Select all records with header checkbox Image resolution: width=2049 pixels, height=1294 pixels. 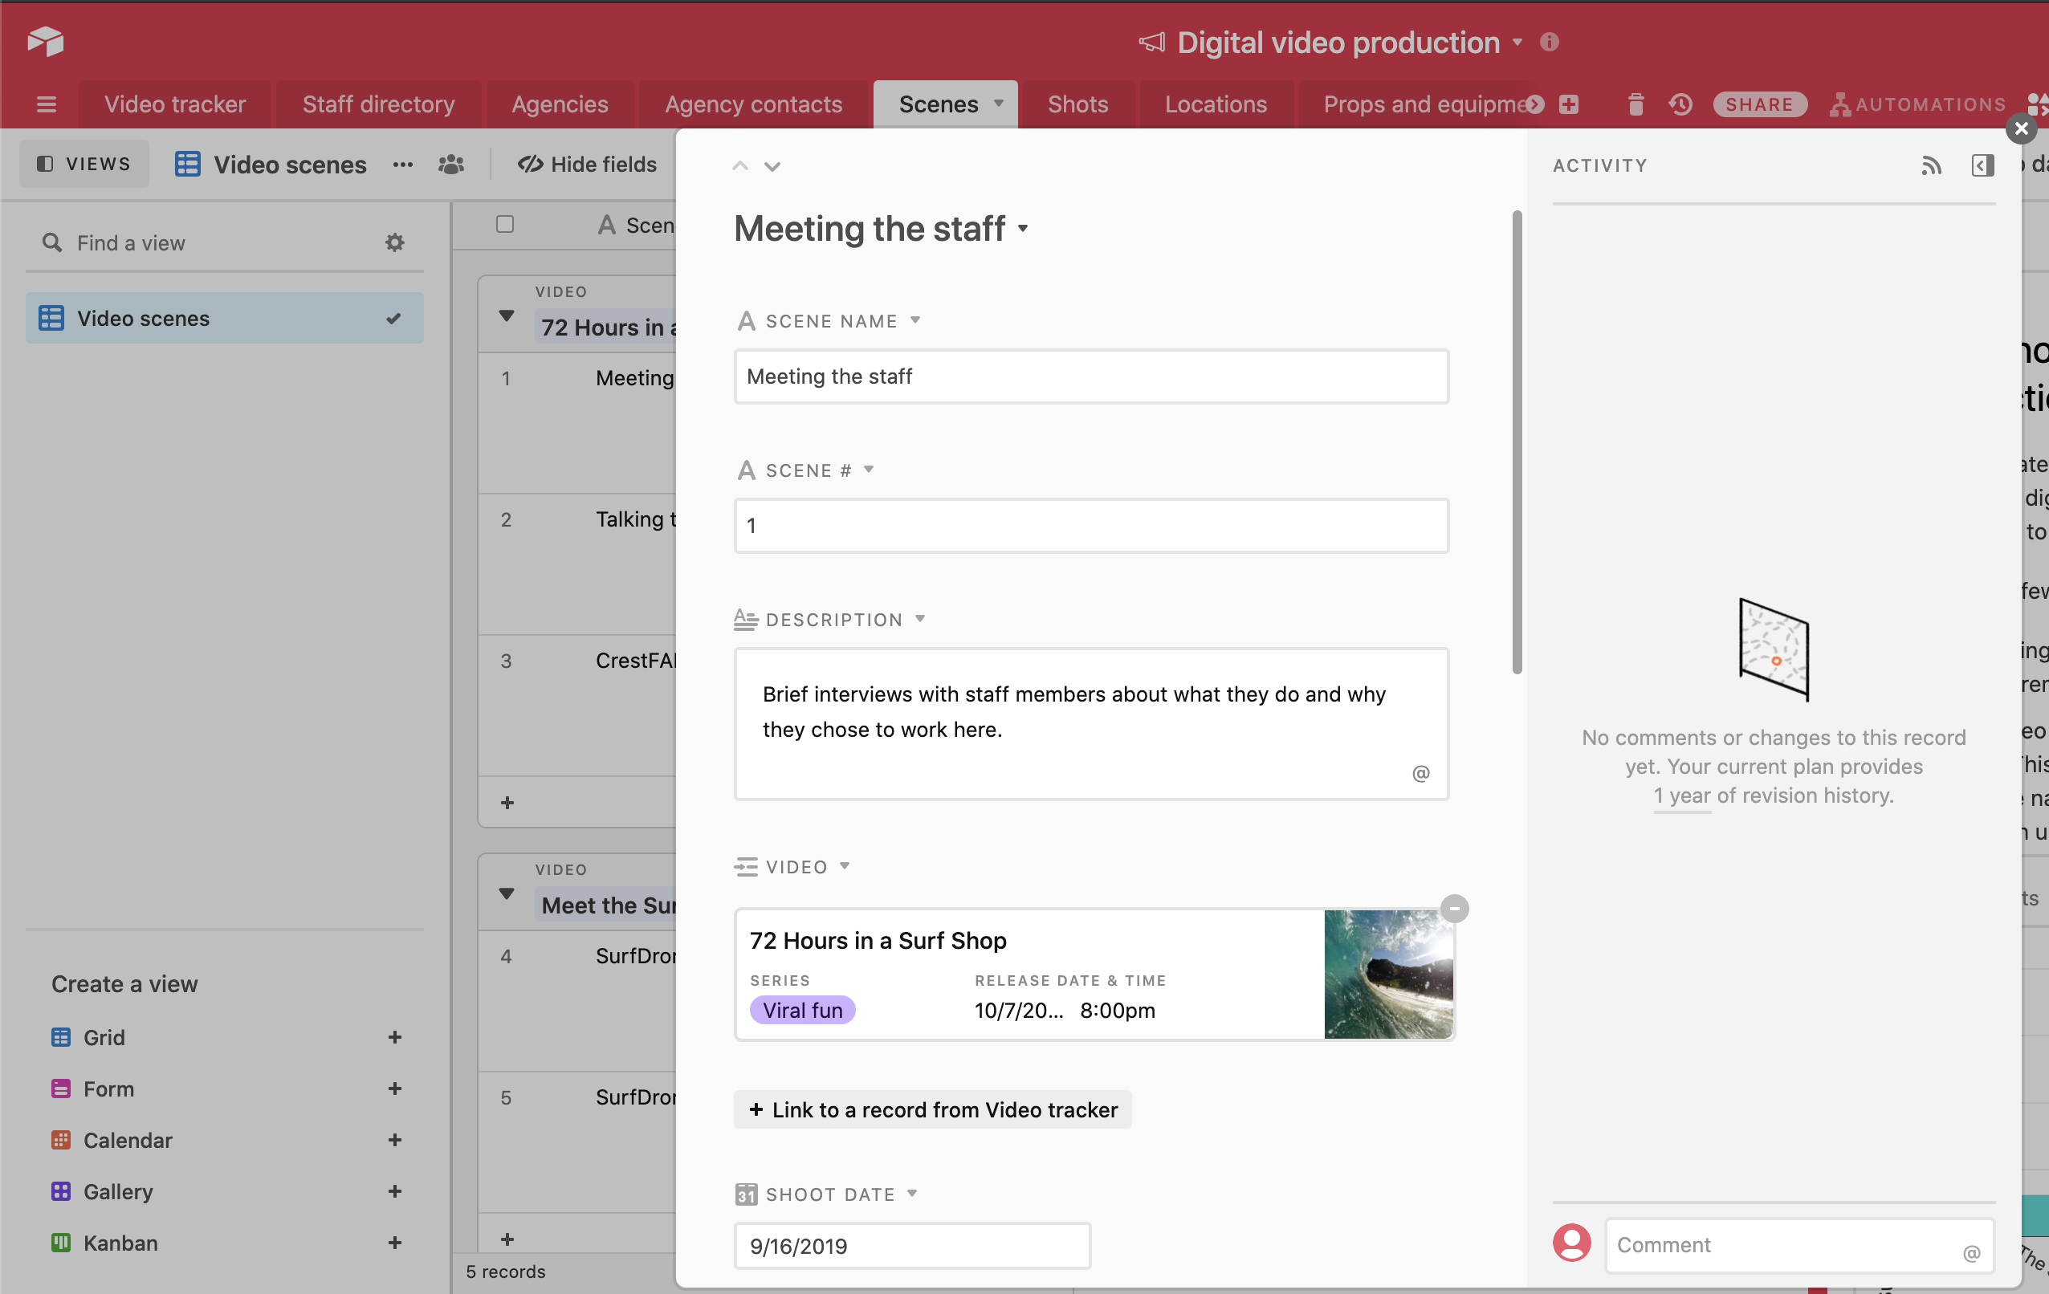506,224
